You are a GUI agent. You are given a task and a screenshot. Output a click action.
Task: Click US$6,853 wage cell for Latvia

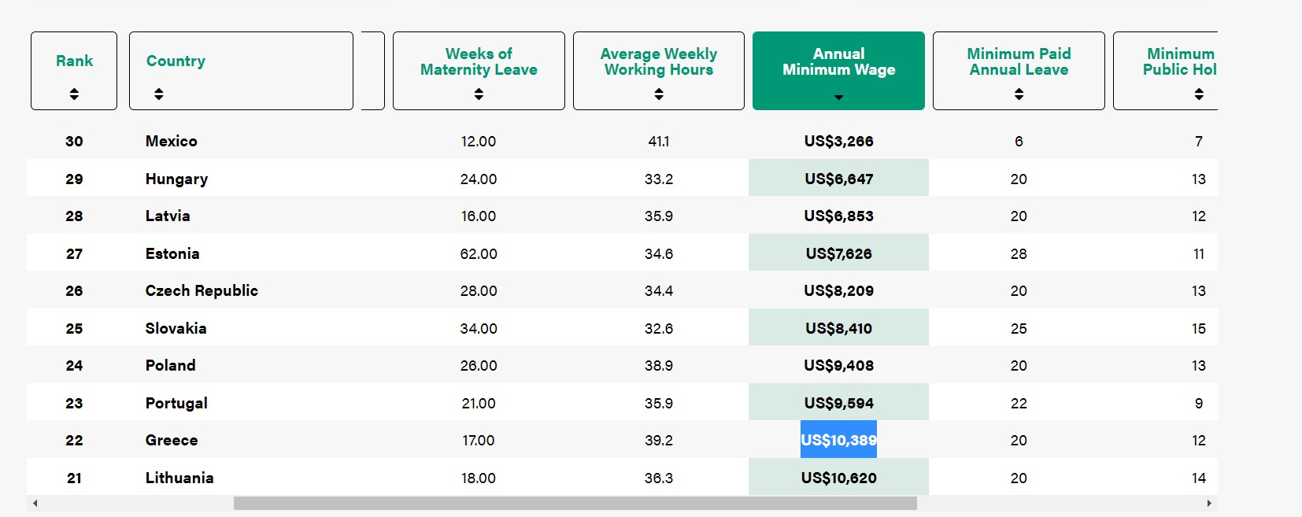(838, 216)
